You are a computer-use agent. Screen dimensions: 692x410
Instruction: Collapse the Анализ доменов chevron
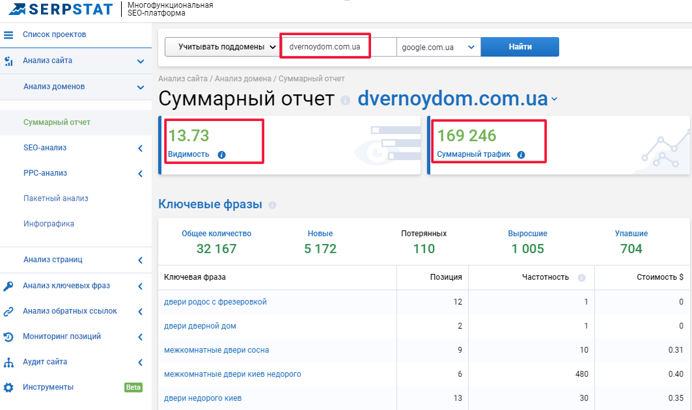141,87
